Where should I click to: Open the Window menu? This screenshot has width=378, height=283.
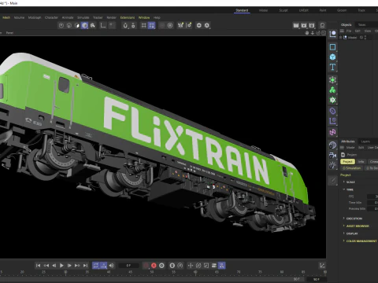coord(144,17)
